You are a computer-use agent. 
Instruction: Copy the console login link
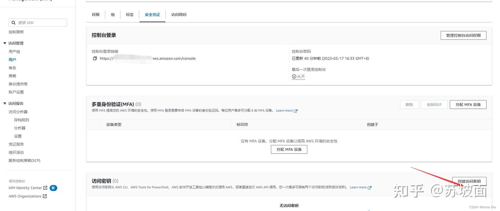click(x=95, y=58)
